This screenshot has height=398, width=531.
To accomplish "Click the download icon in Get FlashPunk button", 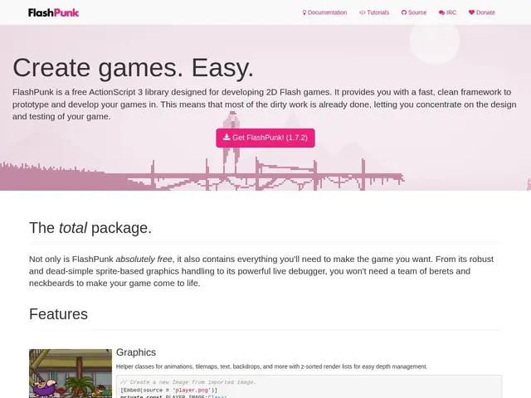I will point(227,137).
